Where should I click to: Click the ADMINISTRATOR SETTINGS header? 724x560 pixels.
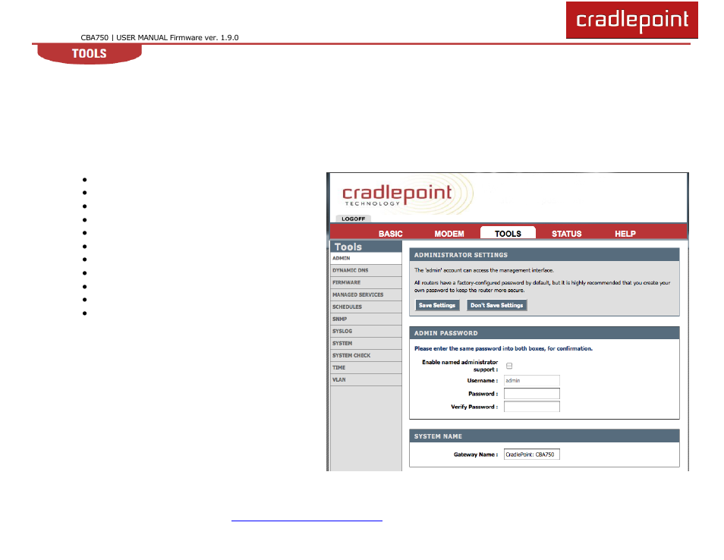pos(544,255)
